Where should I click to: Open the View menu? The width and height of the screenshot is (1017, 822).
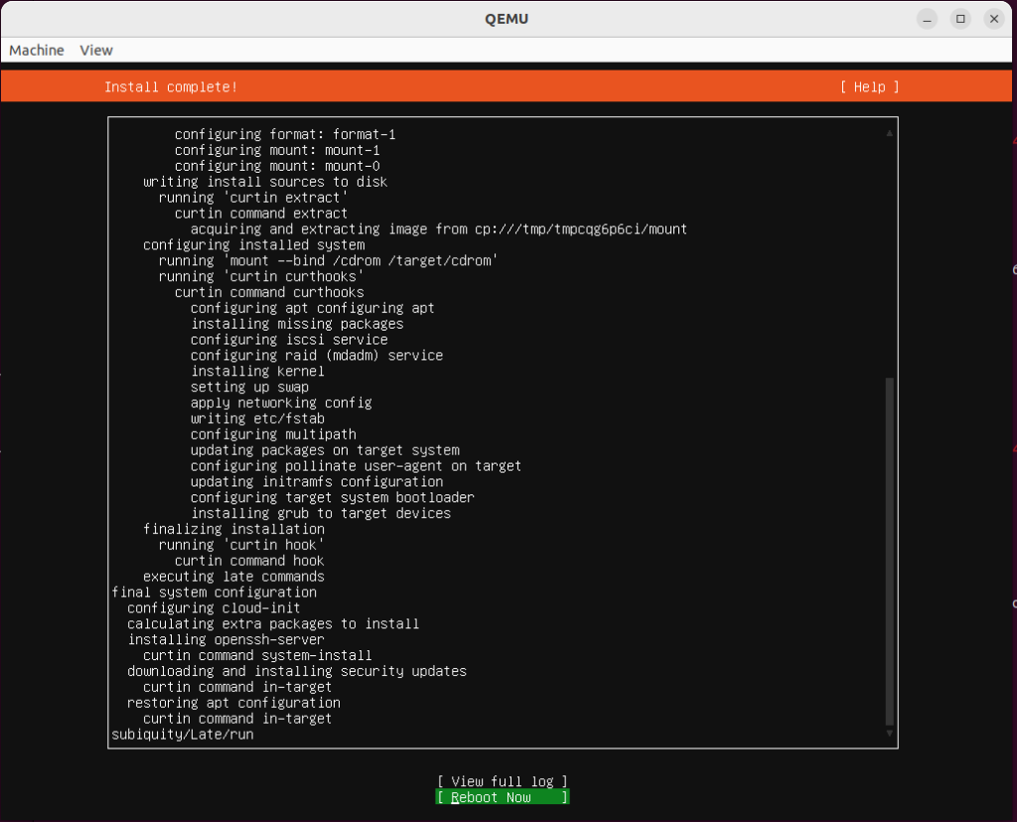click(x=96, y=50)
